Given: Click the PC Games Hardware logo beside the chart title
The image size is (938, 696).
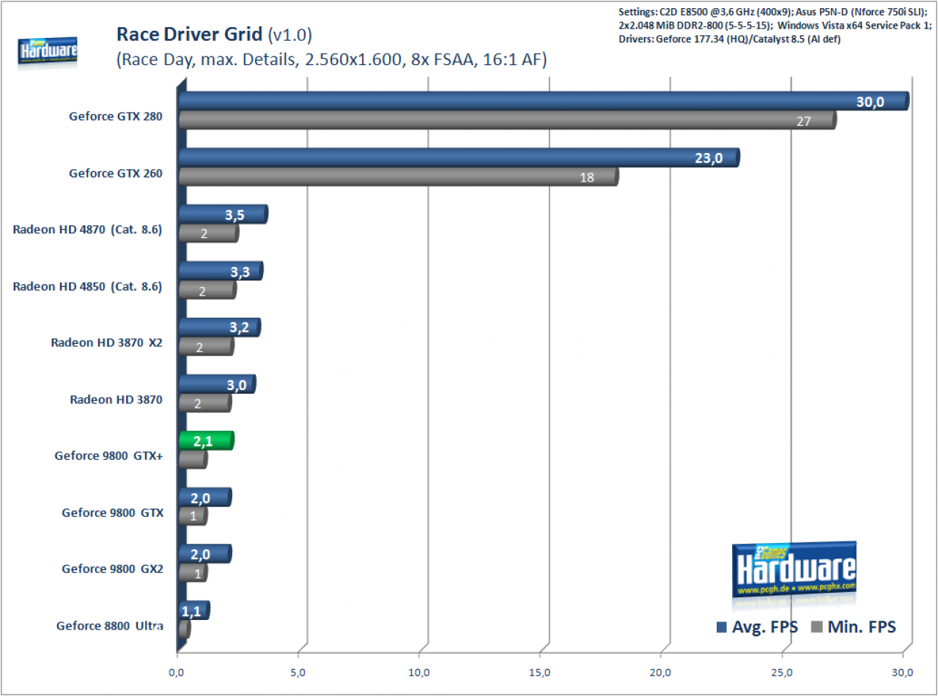Looking at the screenshot, I should pyautogui.click(x=48, y=51).
